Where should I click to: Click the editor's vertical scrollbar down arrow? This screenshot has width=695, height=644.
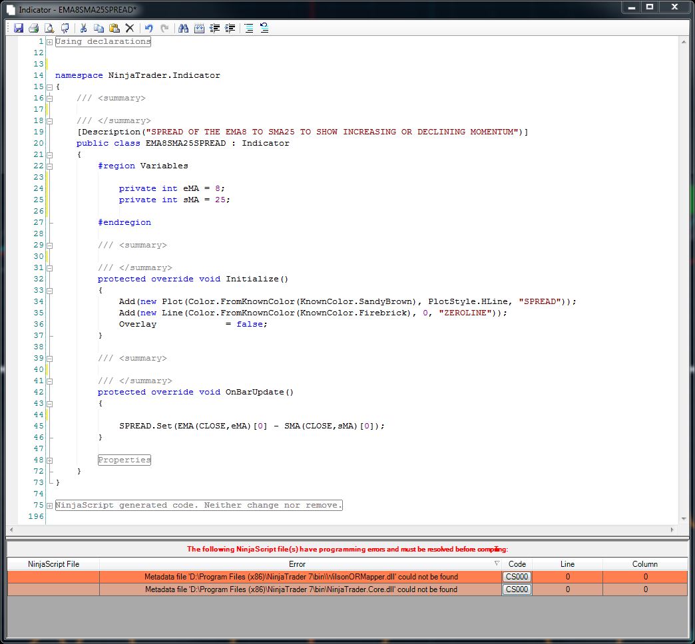(x=684, y=519)
